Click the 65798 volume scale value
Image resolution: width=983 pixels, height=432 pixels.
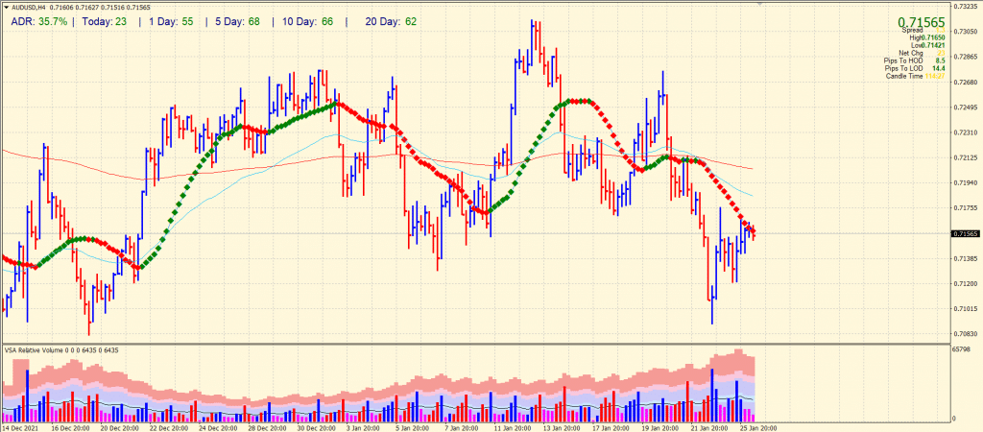963,350
